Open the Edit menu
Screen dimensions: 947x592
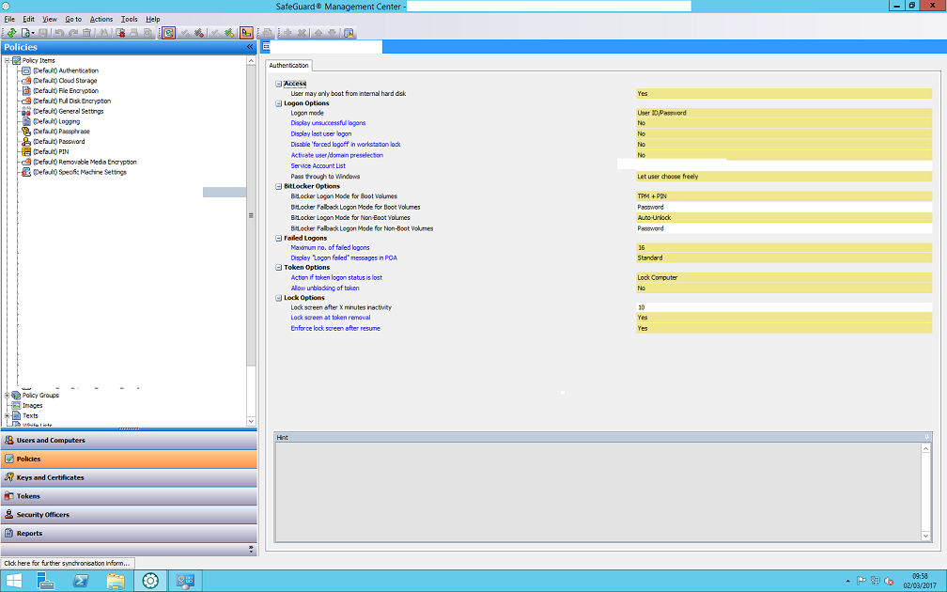(x=28, y=20)
